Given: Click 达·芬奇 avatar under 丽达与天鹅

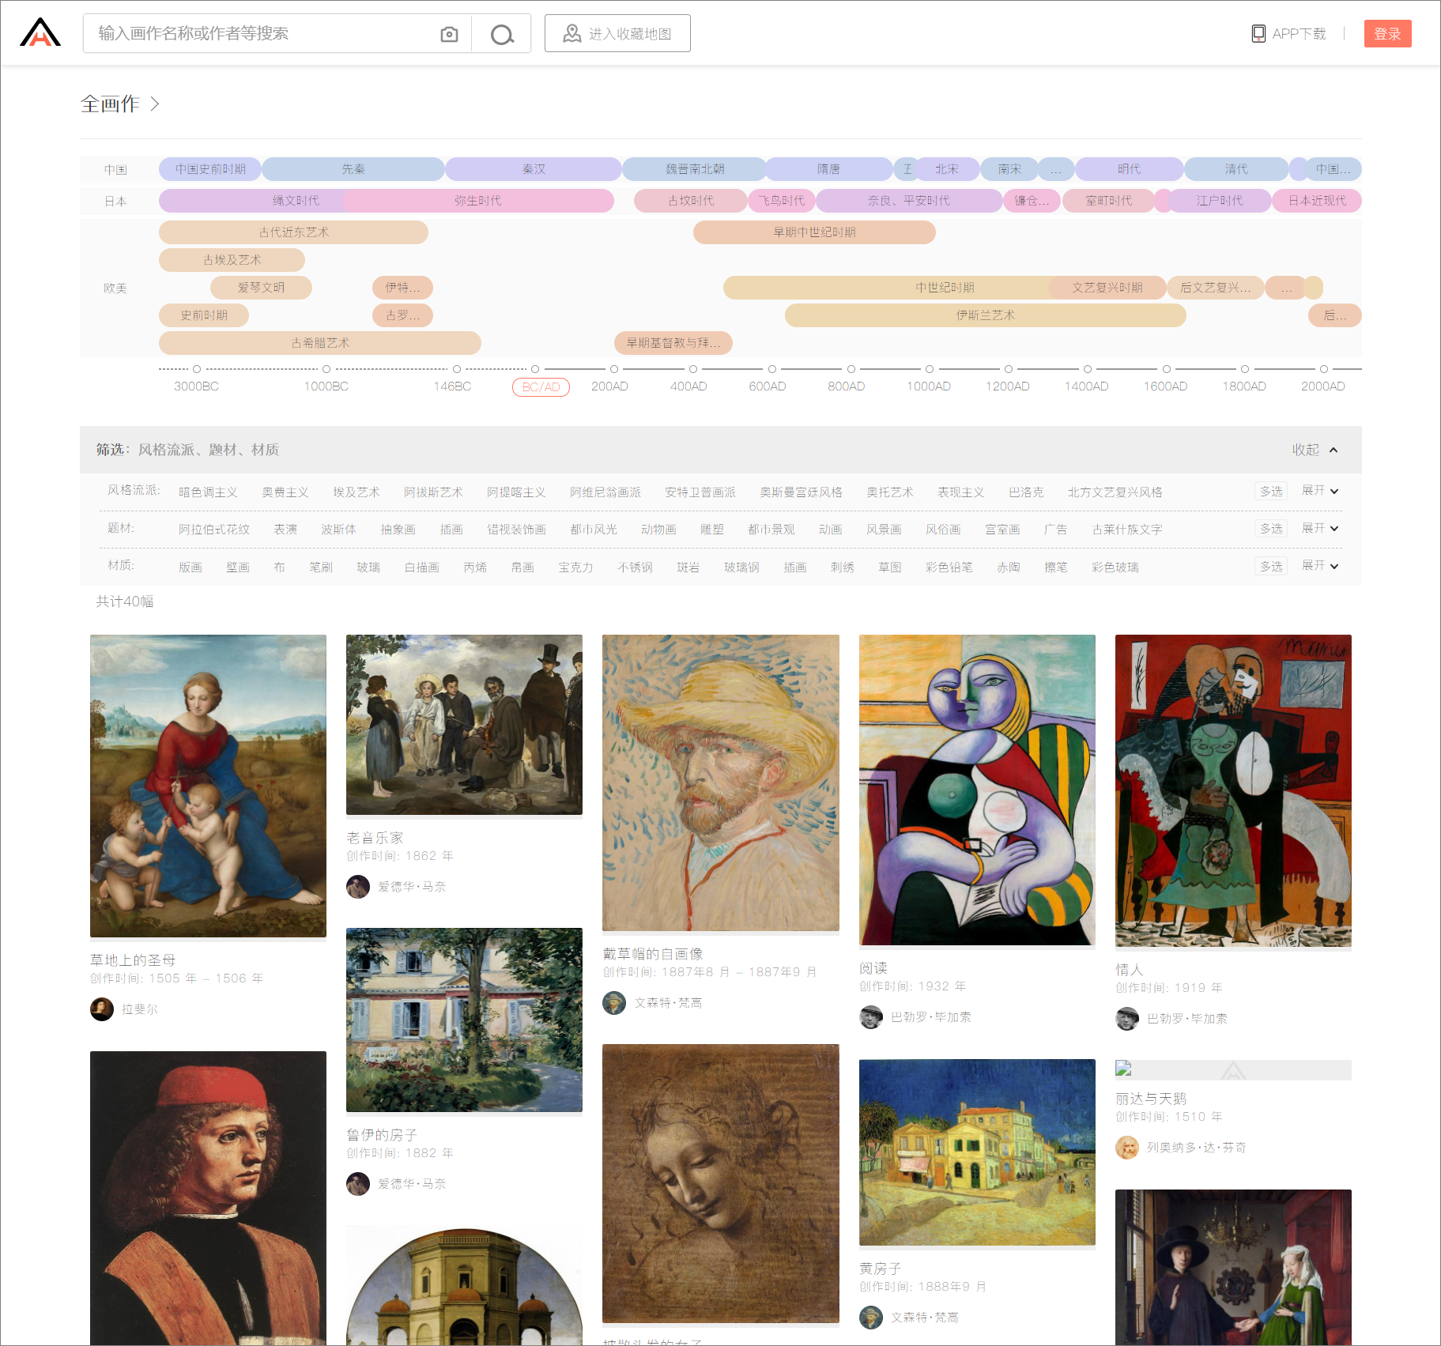Looking at the screenshot, I should (x=1127, y=1148).
